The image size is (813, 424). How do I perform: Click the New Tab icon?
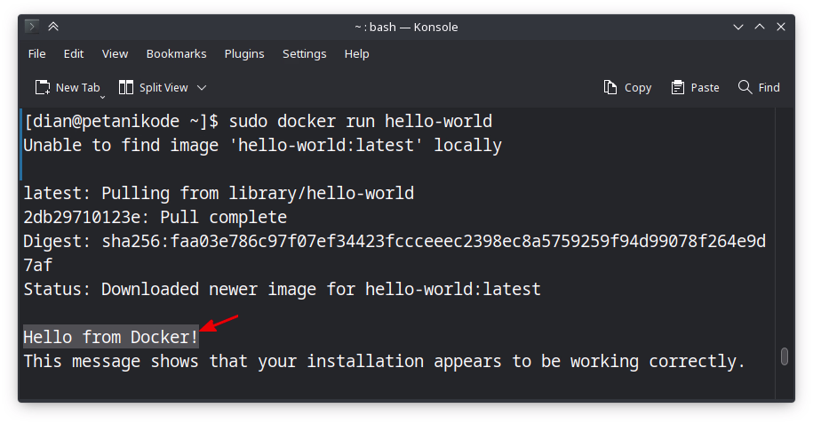click(43, 87)
